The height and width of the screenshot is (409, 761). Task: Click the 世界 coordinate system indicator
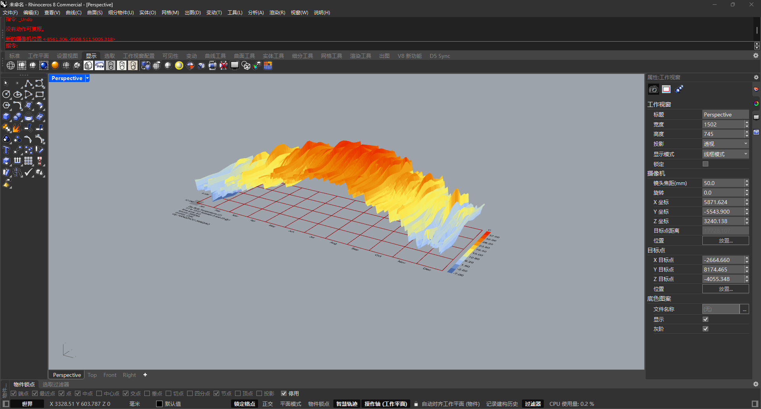coord(27,404)
